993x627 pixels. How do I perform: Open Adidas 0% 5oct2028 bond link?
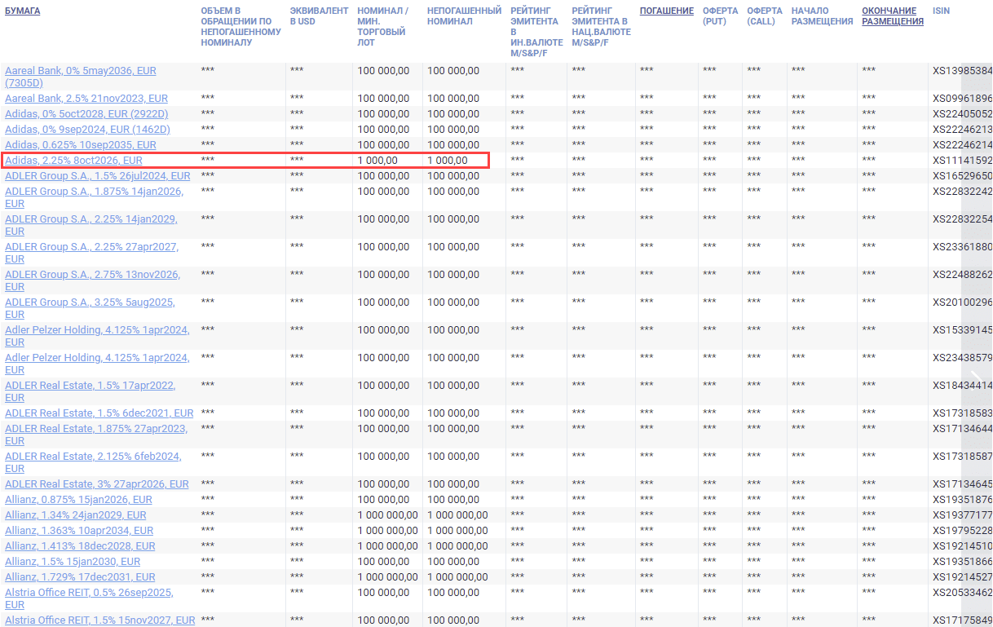point(86,114)
